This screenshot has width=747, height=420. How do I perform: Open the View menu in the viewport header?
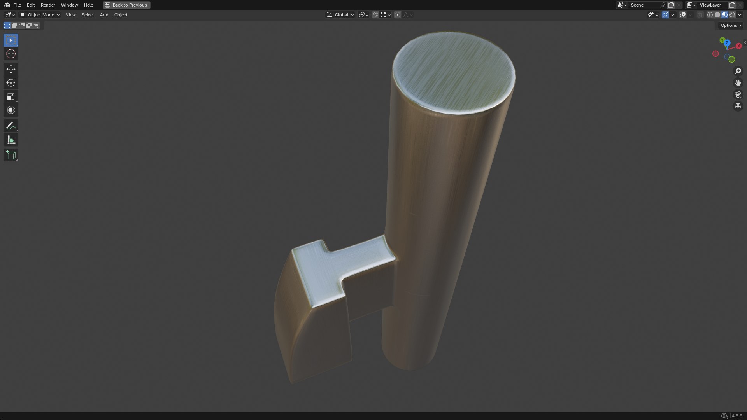(x=71, y=15)
